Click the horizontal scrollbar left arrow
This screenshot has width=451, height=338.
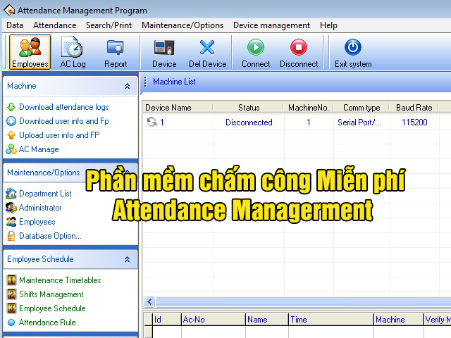coord(149,301)
